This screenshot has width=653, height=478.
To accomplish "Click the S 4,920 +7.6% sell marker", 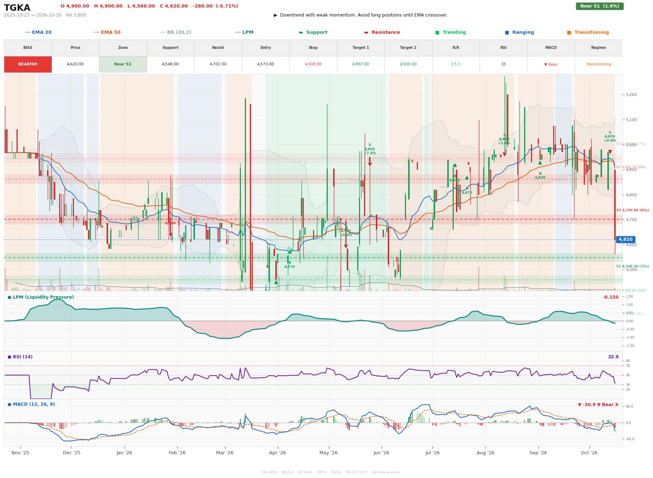I will (x=370, y=149).
